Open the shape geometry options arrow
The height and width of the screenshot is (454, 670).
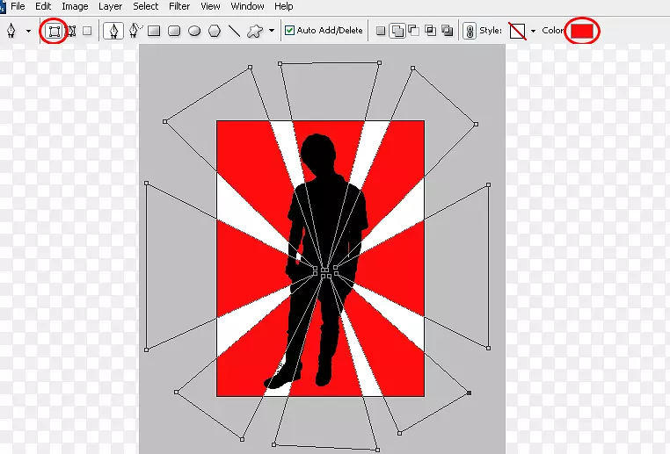[272, 31]
